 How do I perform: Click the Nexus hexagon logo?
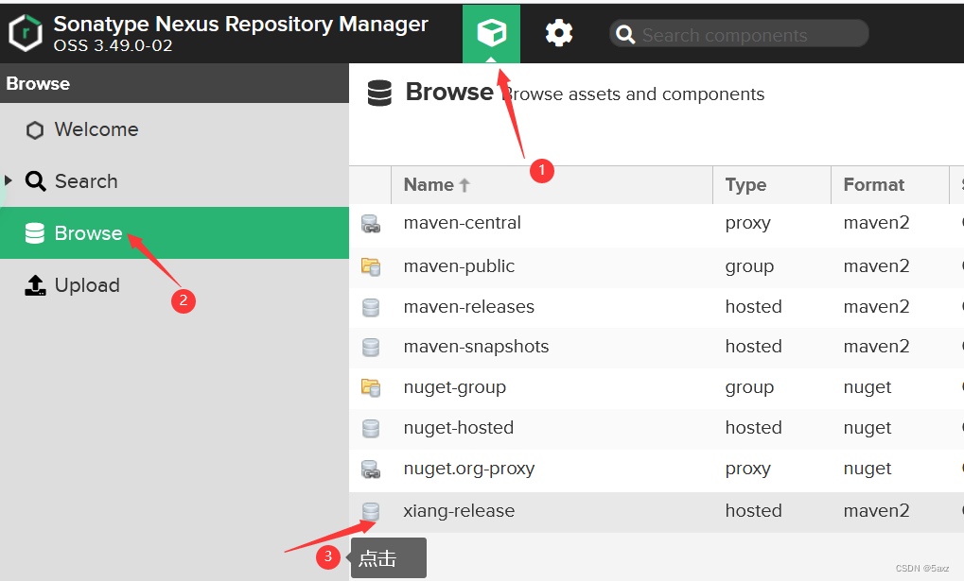pos(26,33)
